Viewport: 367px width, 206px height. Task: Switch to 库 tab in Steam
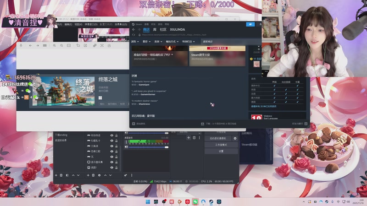pyautogui.click(x=155, y=29)
